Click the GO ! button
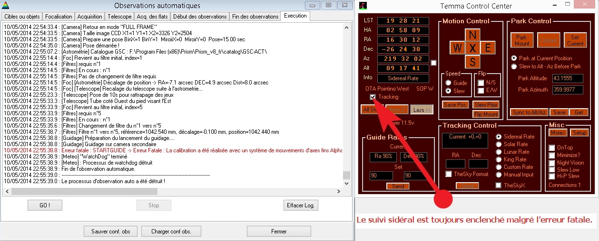The image size is (599, 241). pyautogui.click(x=45, y=205)
